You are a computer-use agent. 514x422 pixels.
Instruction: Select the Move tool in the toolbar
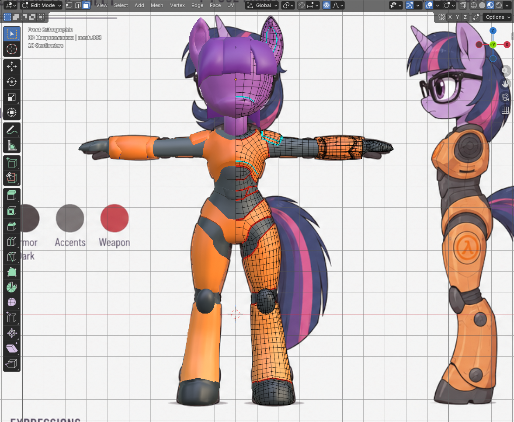pyautogui.click(x=12, y=66)
